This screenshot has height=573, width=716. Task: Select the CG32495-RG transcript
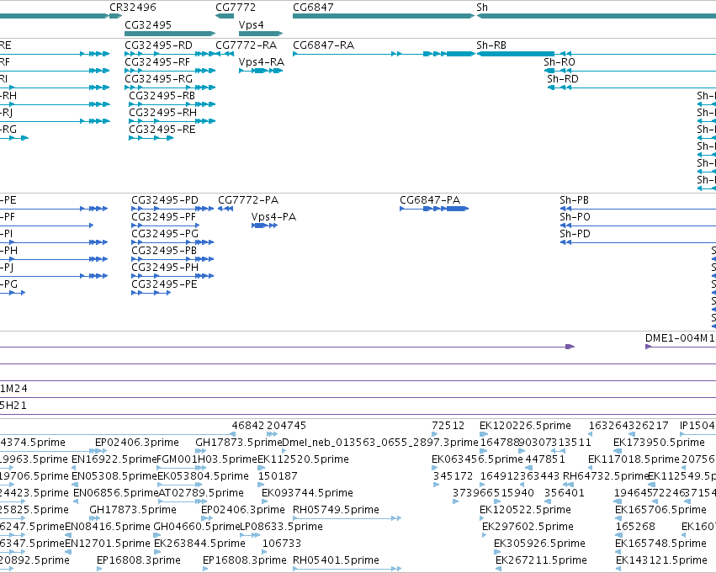coord(170,88)
